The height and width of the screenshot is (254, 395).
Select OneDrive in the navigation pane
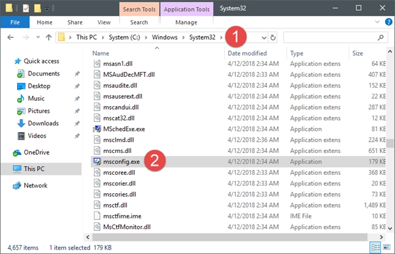[x=37, y=152]
